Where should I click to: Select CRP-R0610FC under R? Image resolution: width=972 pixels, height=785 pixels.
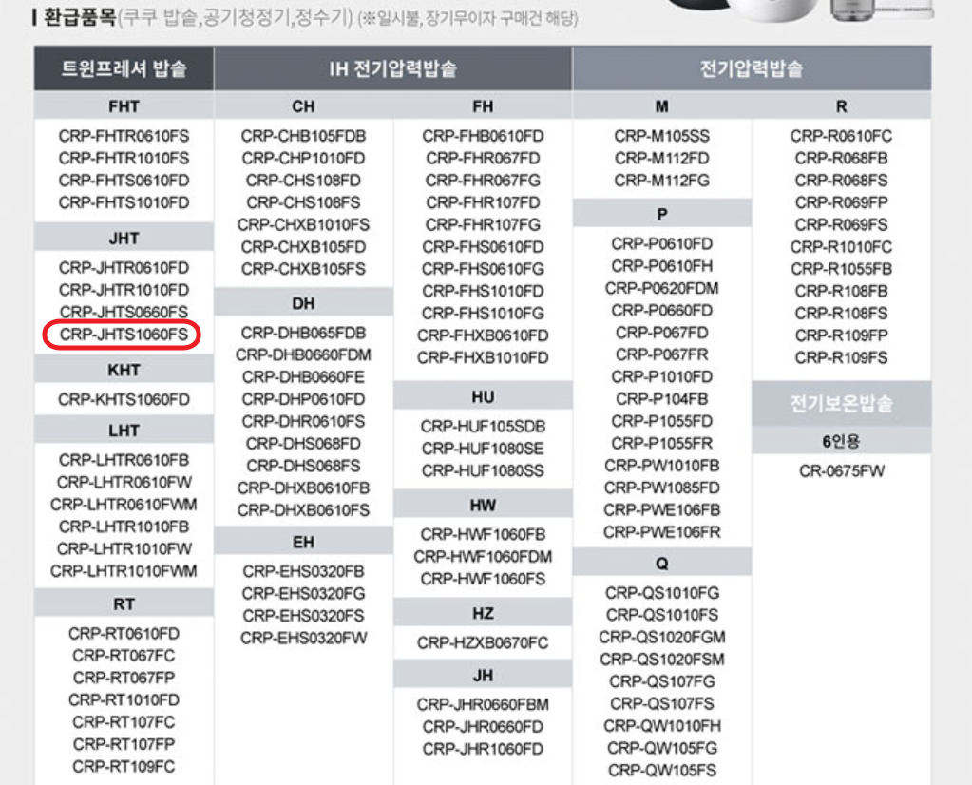coord(841,137)
